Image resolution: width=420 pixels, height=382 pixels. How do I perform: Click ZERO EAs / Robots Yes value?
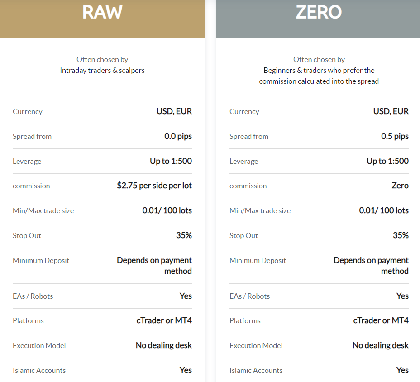[x=403, y=296]
